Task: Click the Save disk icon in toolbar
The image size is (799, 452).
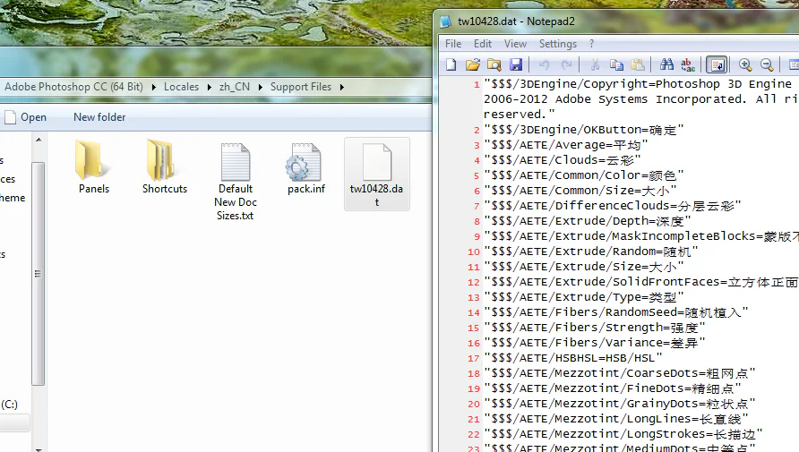Action: click(516, 64)
